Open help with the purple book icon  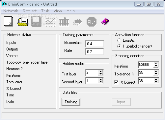point(105,22)
